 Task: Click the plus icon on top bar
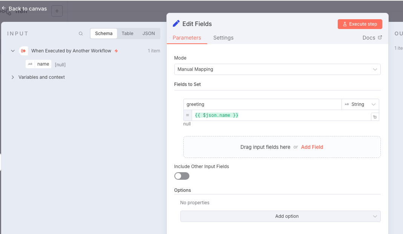click(57, 11)
